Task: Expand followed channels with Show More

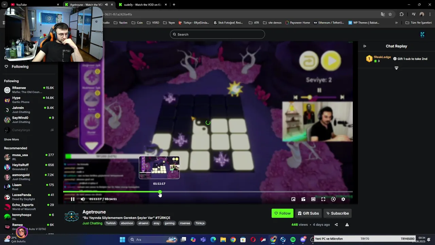Action: pos(12,140)
